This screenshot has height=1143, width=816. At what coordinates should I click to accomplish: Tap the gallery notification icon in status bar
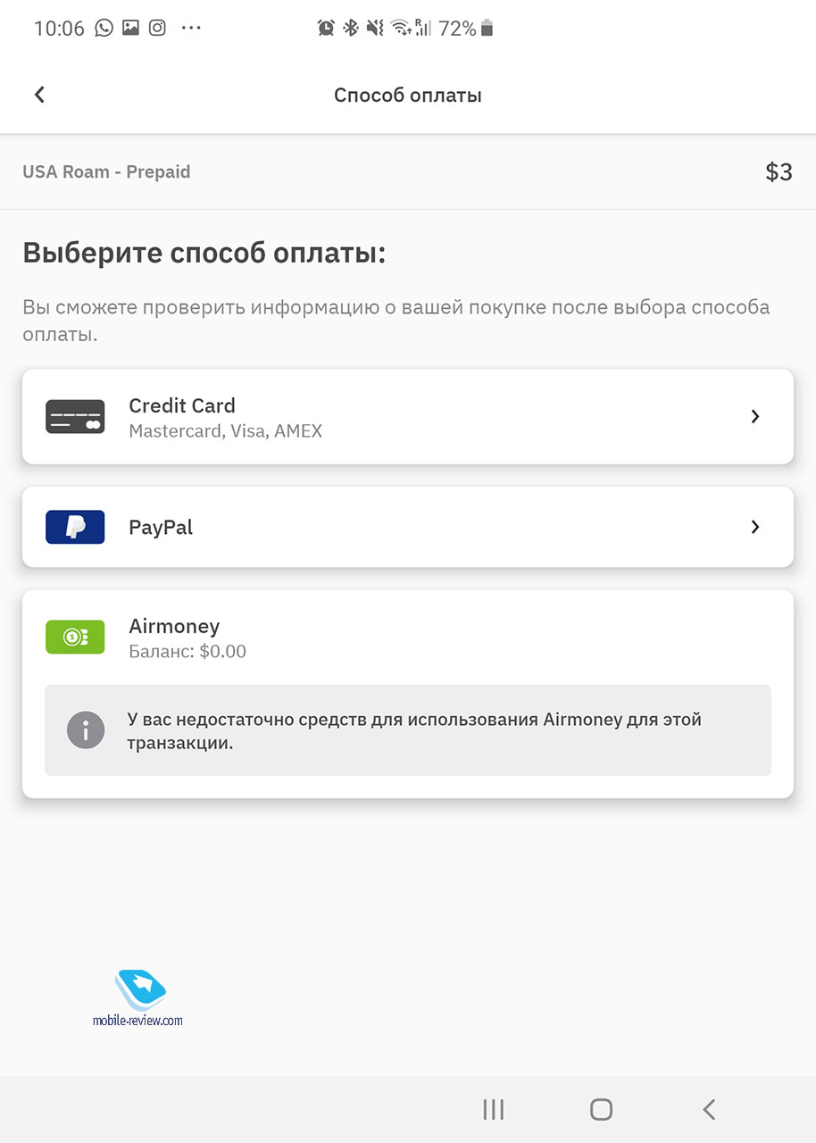click(x=131, y=28)
